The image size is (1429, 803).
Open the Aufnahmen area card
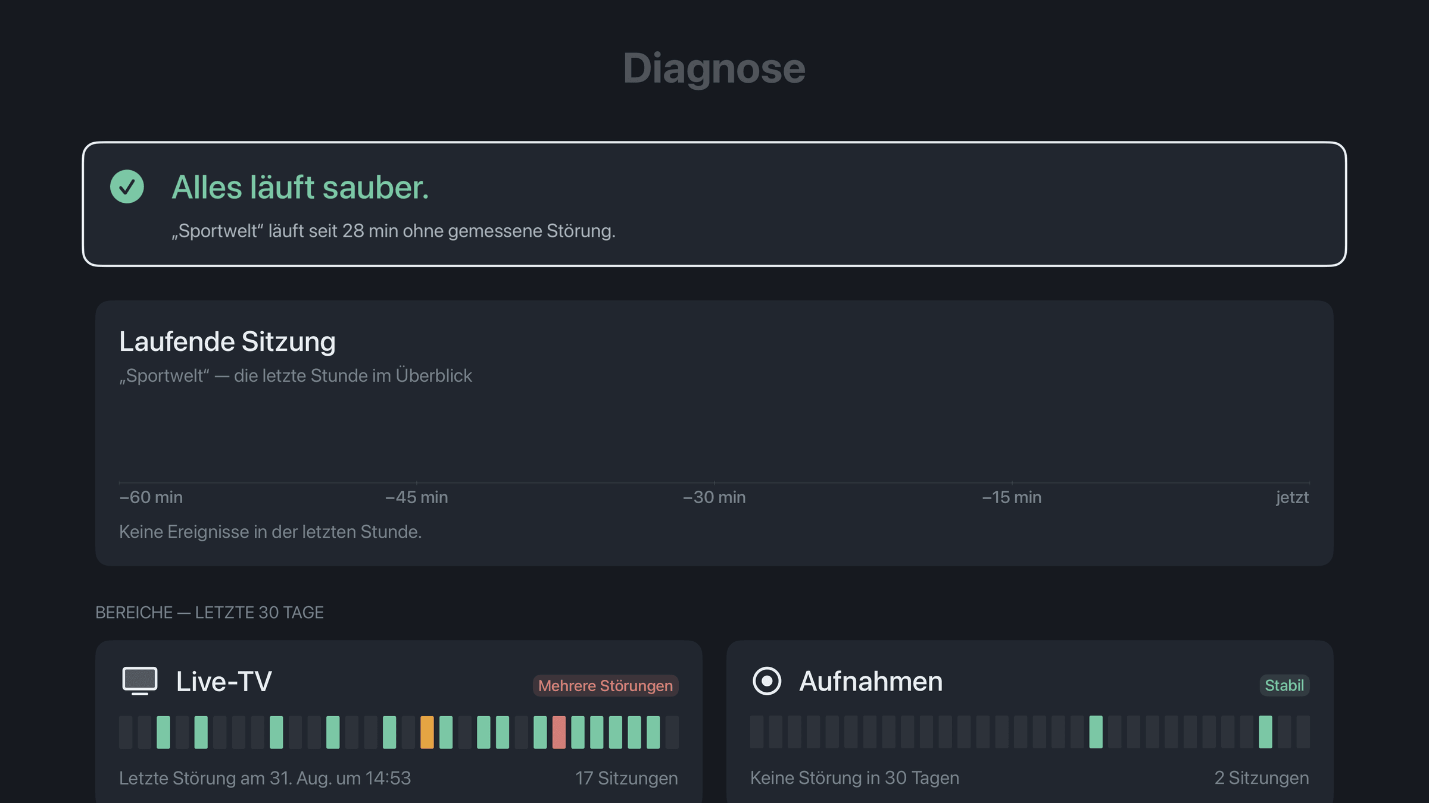point(1030,722)
